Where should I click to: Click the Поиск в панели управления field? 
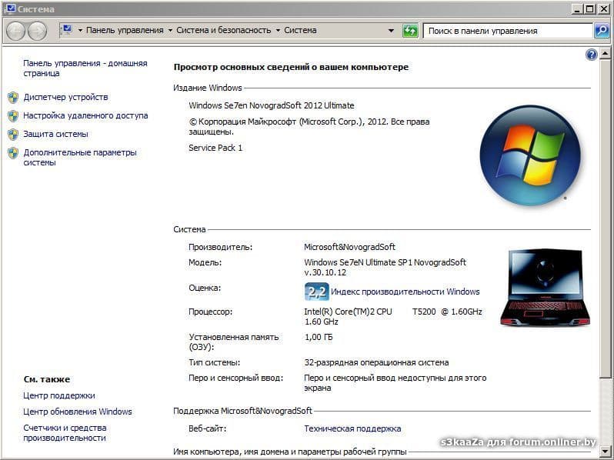(x=508, y=31)
